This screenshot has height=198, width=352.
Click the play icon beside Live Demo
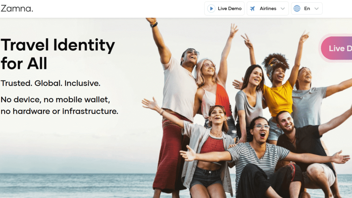(x=211, y=9)
